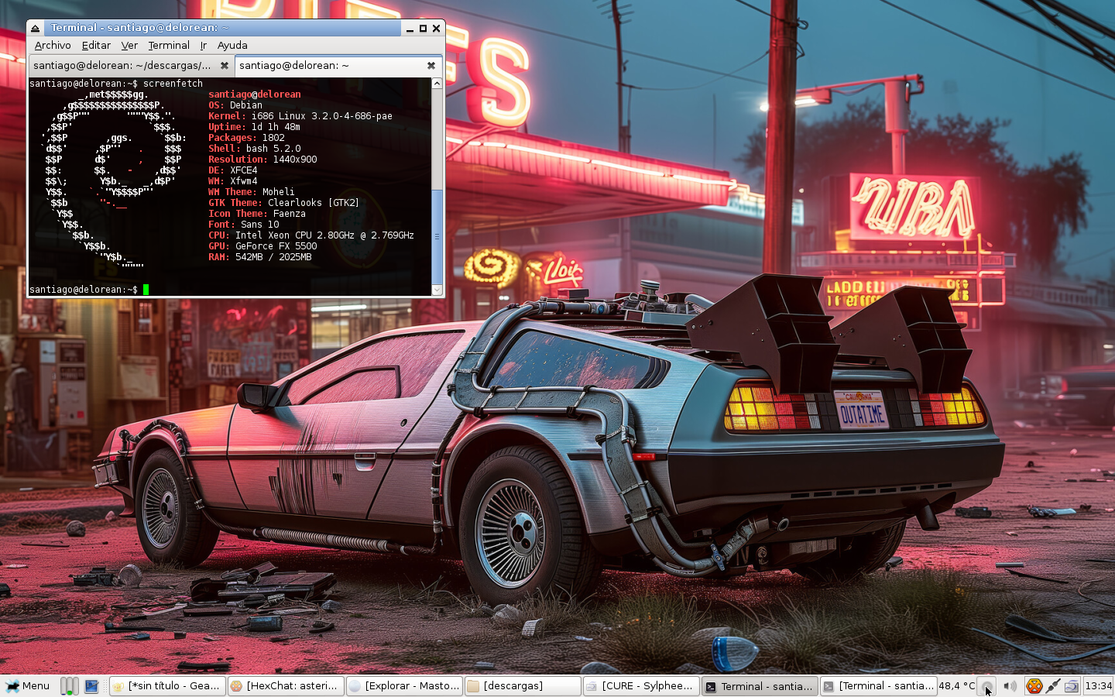The width and height of the screenshot is (1115, 697).
Task: Click the system load monitor panel icon
Action: coord(70,686)
